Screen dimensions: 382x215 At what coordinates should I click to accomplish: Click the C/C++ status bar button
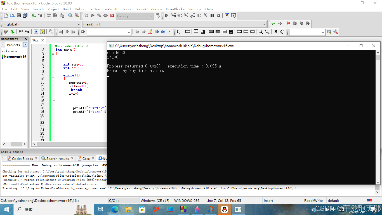pos(124,200)
